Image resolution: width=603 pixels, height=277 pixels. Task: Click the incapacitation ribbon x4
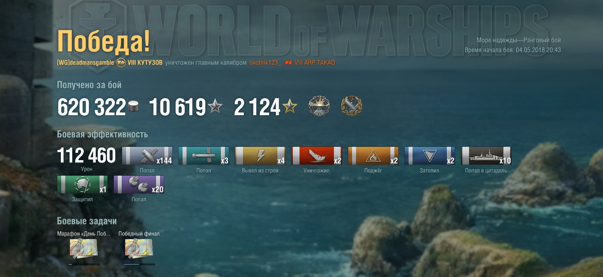[260, 156]
